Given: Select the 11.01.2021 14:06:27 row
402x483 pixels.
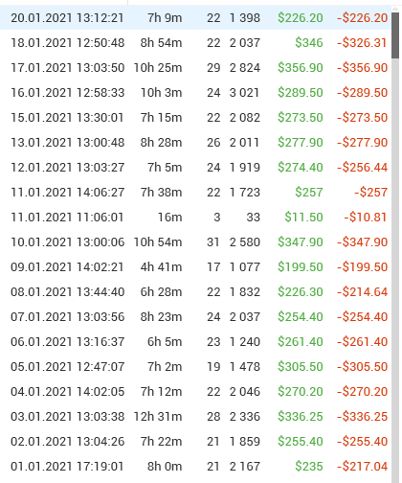Looking at the screenshot, I should coord(195,193).
